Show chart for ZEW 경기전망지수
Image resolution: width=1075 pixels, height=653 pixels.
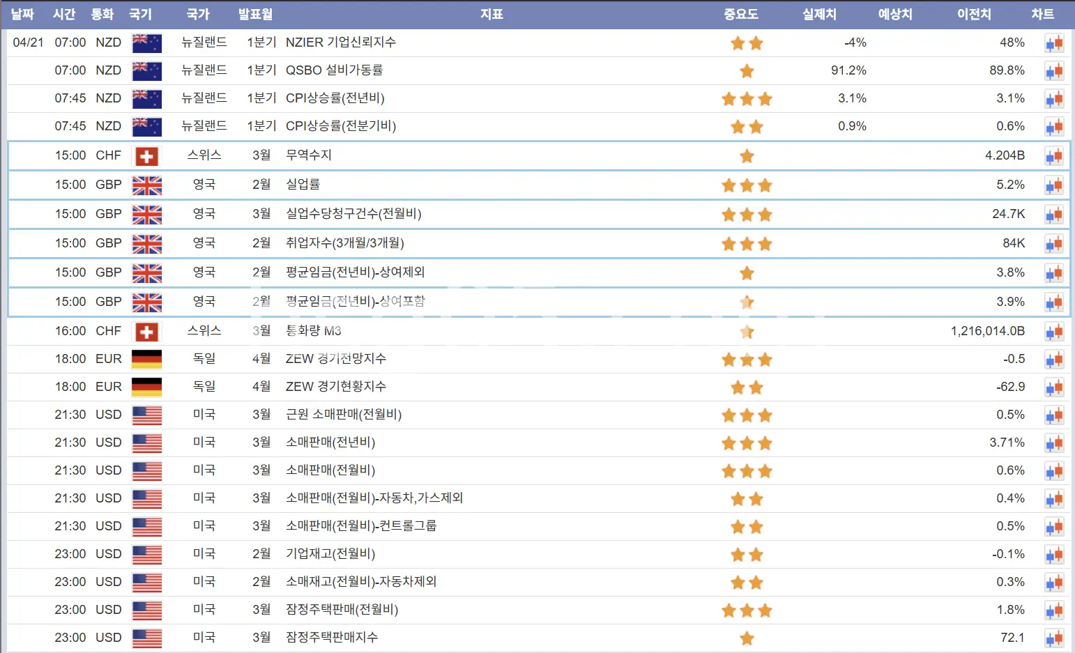[x=1053, y=360]
